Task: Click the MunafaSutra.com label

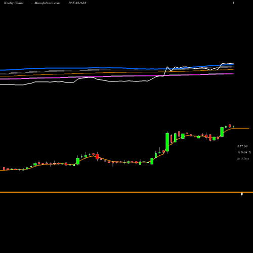Action: (x=47, y=3)
